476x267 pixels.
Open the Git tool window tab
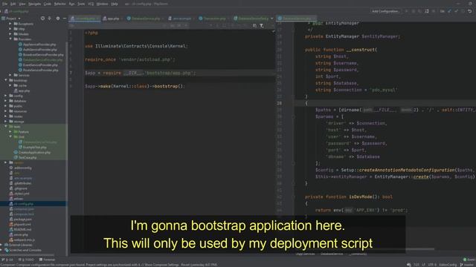coord(7,260)
